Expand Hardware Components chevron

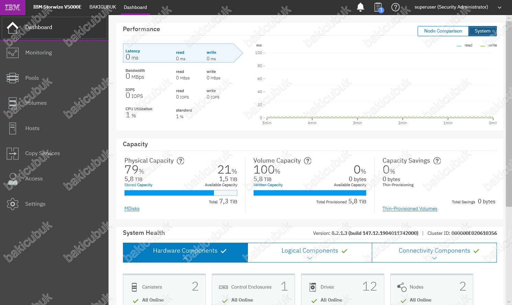click(185, 258)
